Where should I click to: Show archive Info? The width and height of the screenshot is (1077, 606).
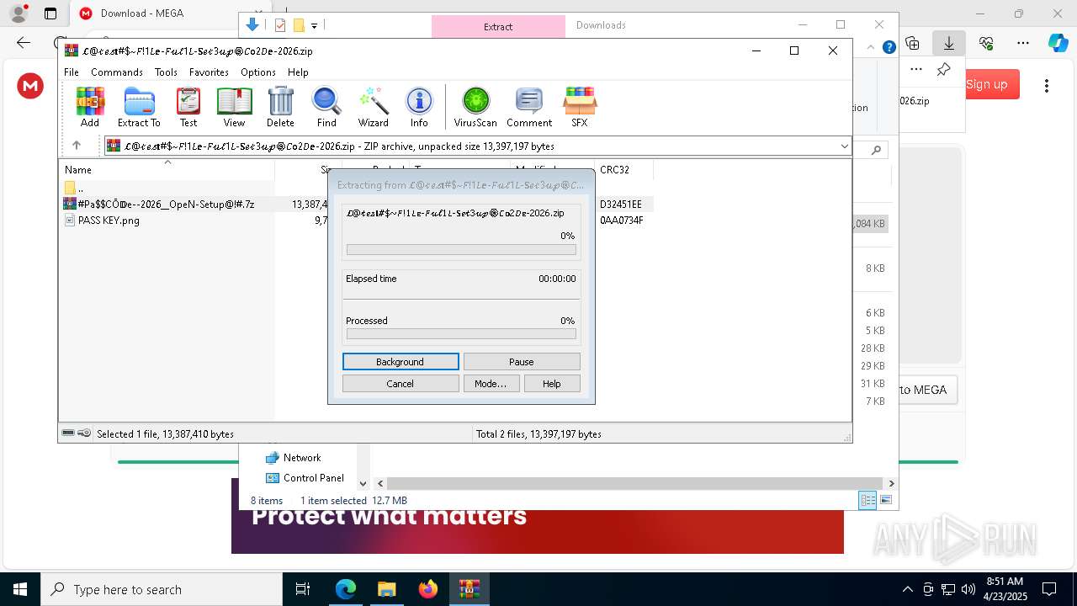tap(419, 107)
